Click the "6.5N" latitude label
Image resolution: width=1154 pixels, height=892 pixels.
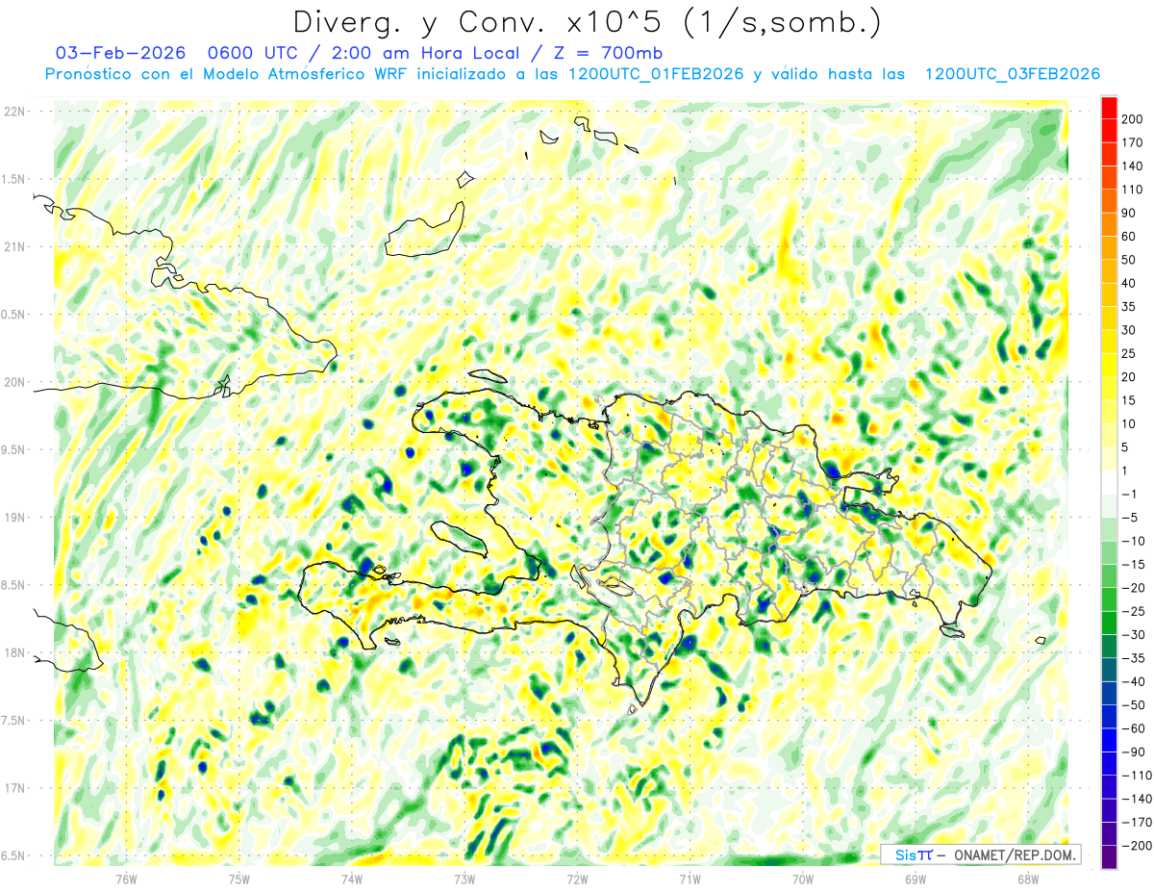[x=14, y=855]
